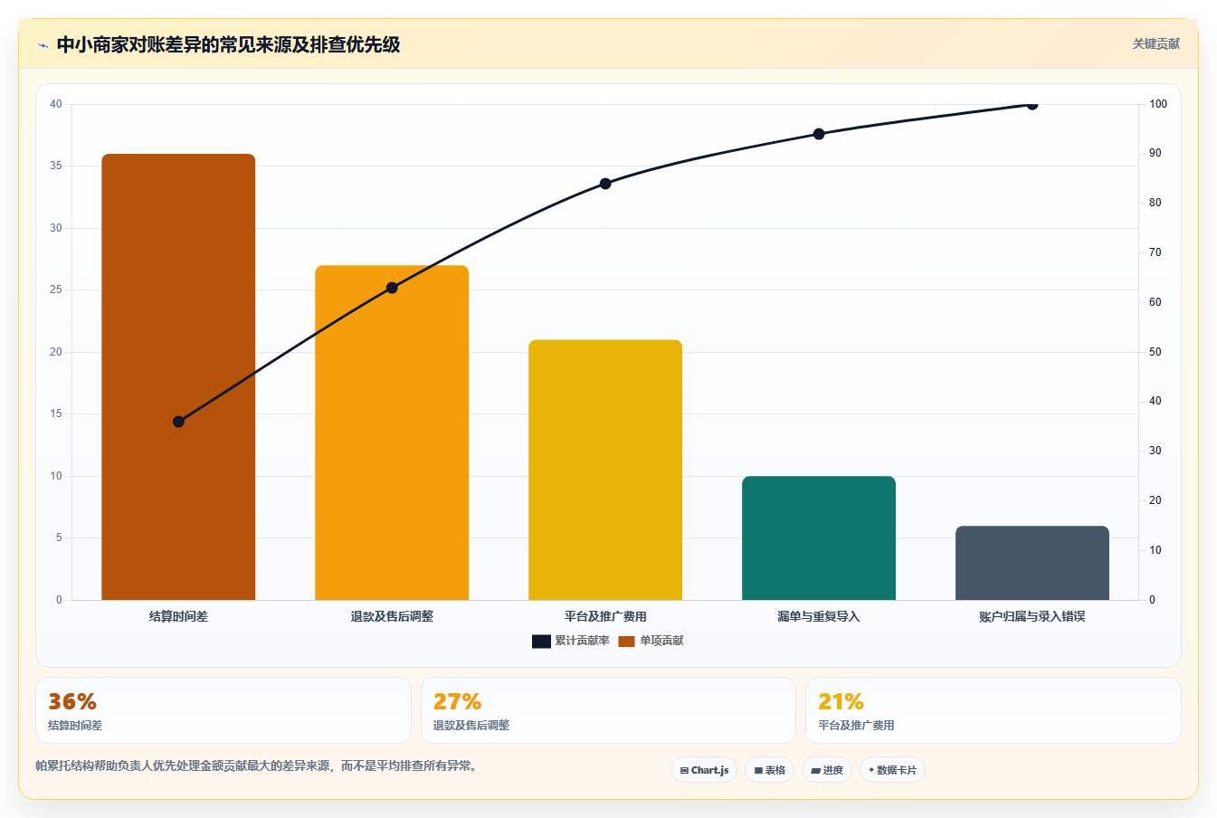Click the line point above 漏单与重复导入
This screenshot has width=1217, height=818.
[x=819, y=134]
